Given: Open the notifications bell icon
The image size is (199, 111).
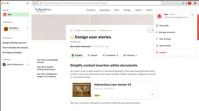Looking at the screenshot, I should click(186, 3).
